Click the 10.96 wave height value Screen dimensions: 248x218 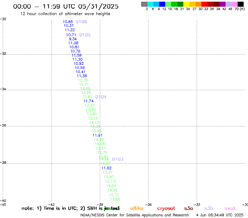click(x=80, y=68)
